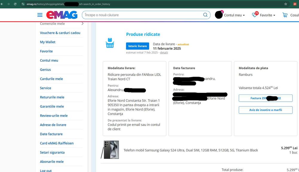This screenshot has width=299, height=172.
Task: Click the Istoric livrare button
Action: [x=138, y=46]
